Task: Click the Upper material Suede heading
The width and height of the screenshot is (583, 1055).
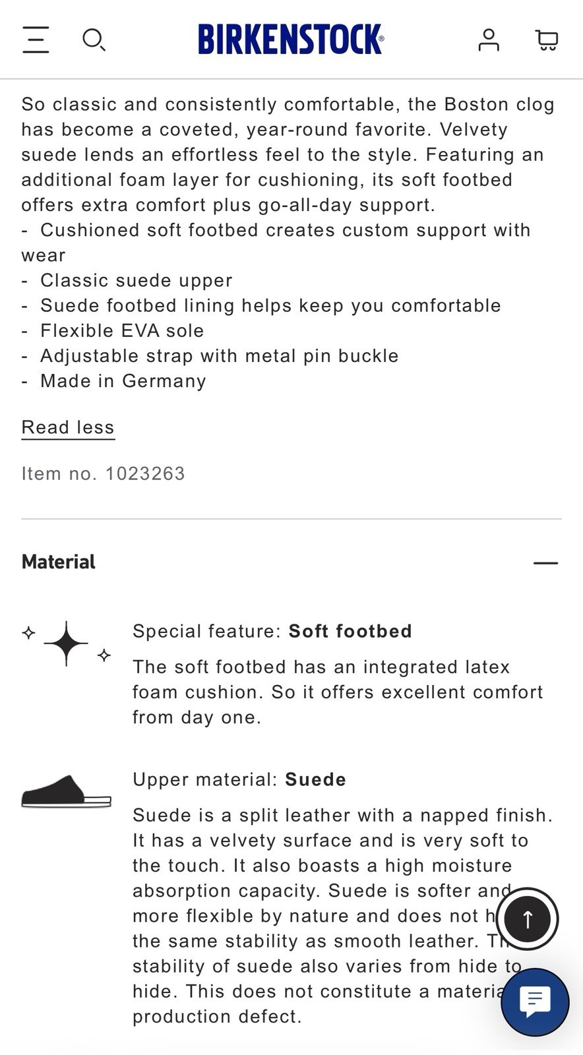Action: [239, 779]
